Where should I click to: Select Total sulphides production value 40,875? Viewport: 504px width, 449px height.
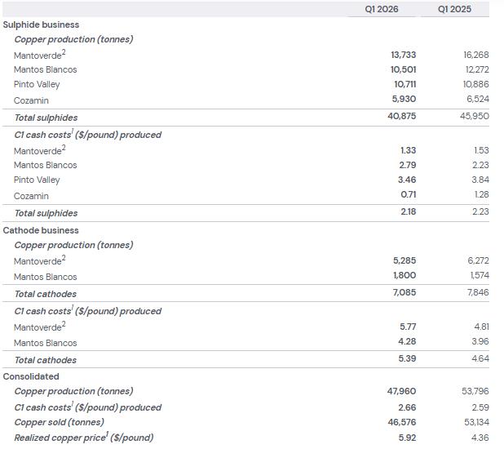pos(401,116)
